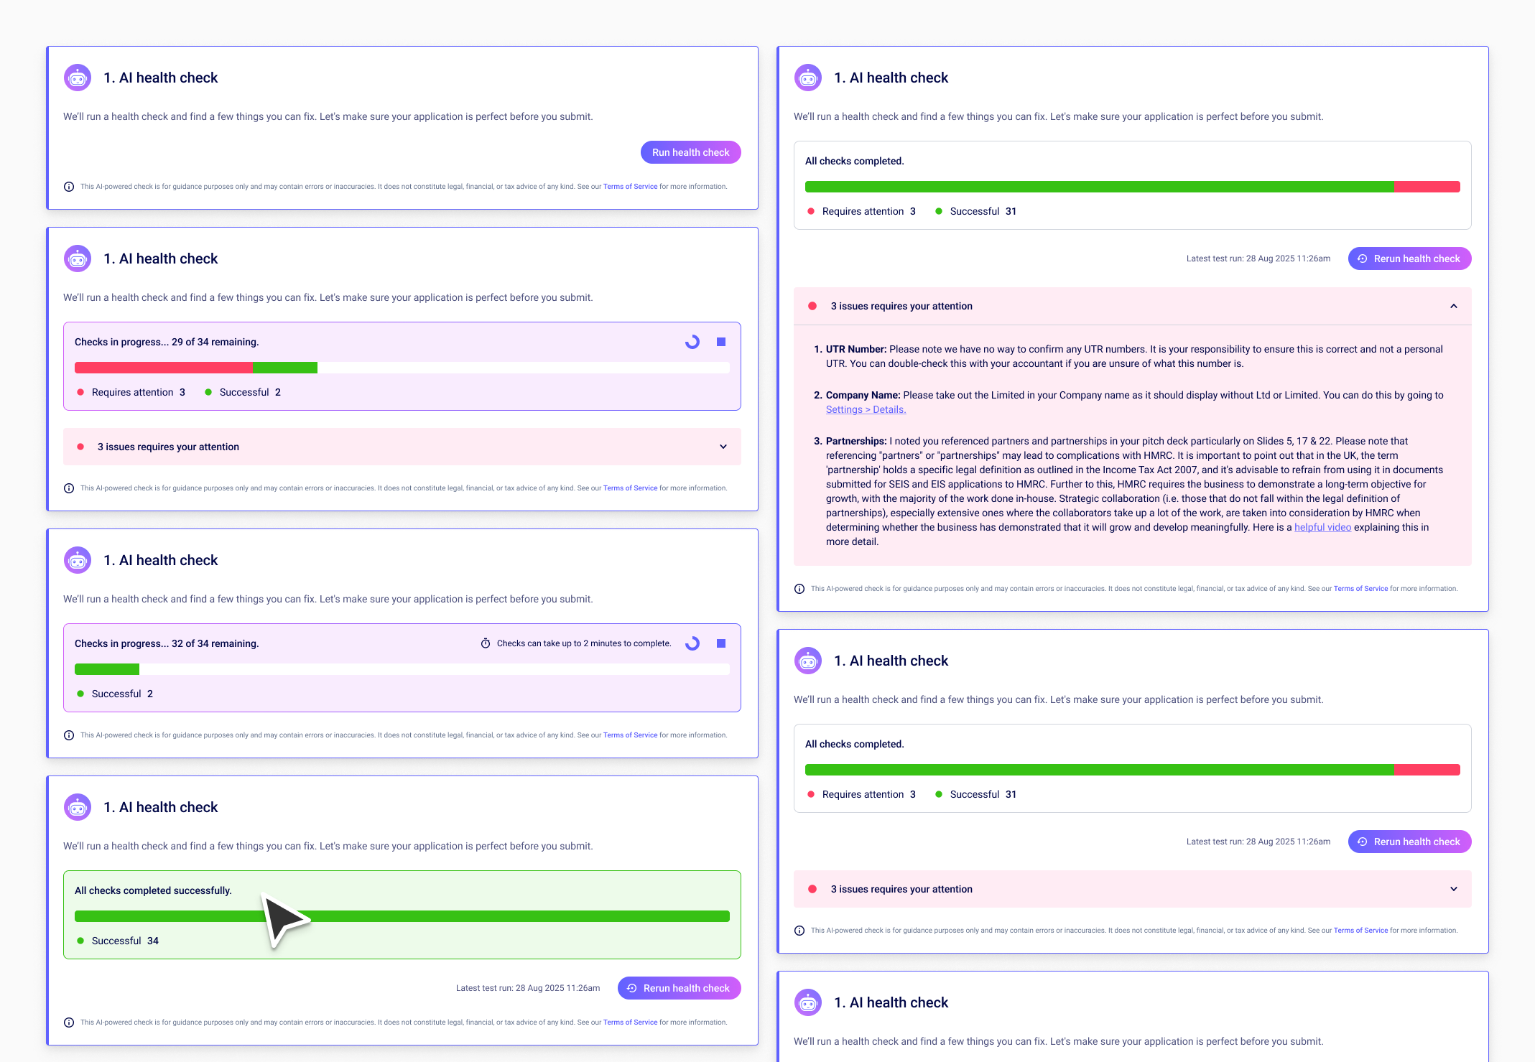Click the fully green 34 successful progress bar
The height and width of the screenshot is (1062, 1535).
point(503,916)
